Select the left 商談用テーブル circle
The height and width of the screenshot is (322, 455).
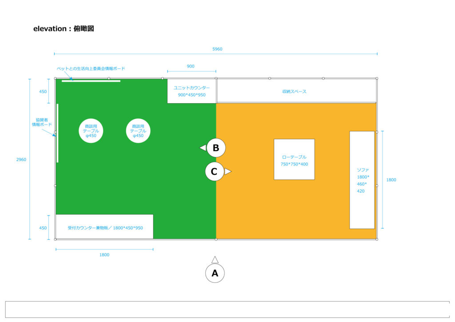point(91,131)
